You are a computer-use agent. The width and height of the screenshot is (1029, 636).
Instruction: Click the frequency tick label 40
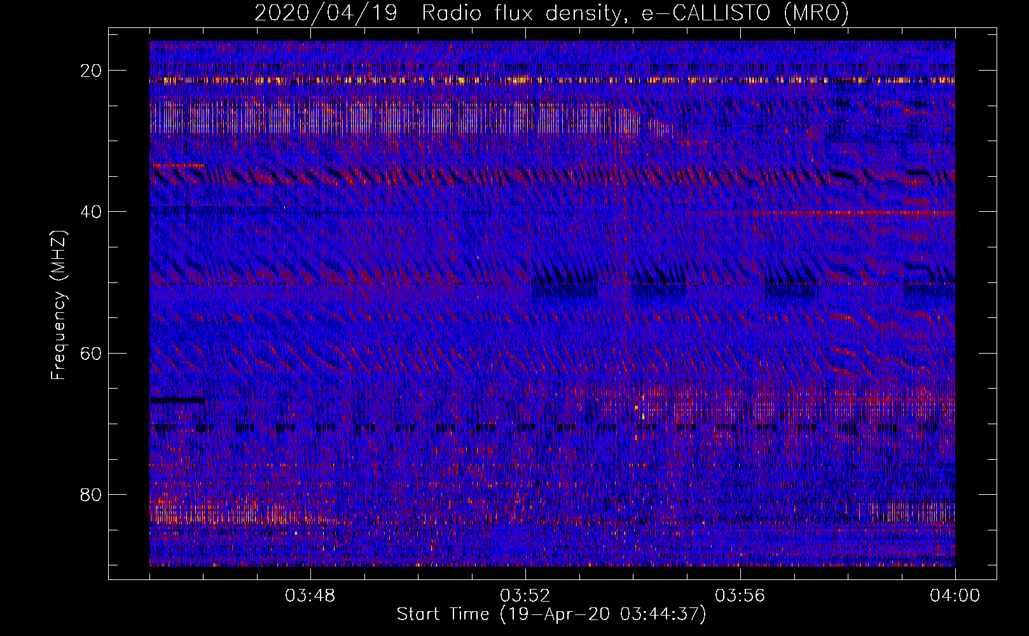point(91,212)
